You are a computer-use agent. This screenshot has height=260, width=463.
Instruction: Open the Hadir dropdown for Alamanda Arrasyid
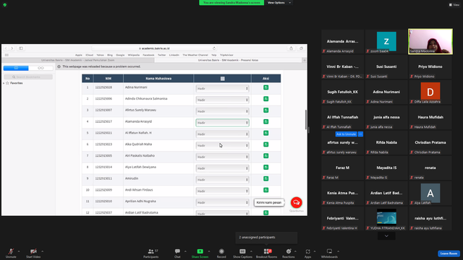click(x=222, y=123)
